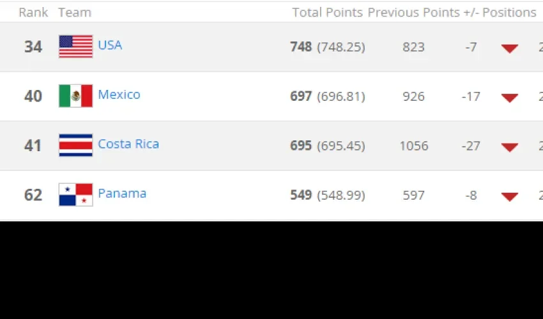This screenshot has width=543, height=319.
Task: Select the rank 34 cell
Action: coord(33,47)
